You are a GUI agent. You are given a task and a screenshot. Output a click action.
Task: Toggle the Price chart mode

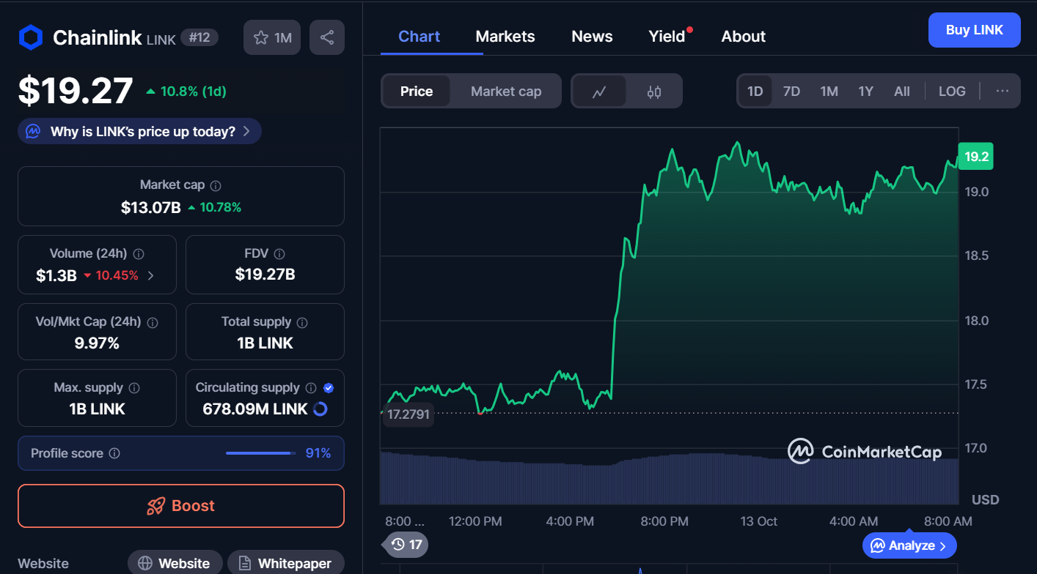coord(416,92)
